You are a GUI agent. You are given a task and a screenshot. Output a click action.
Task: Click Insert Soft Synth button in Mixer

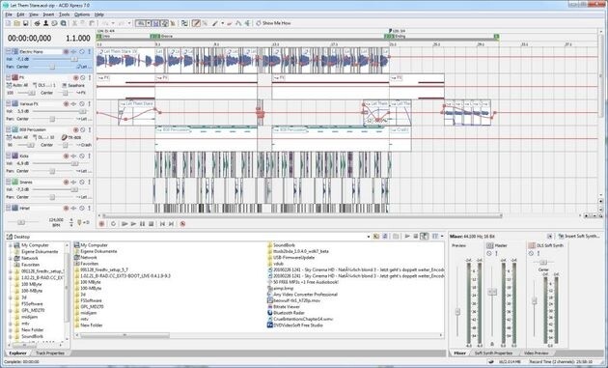click(580, 236)
